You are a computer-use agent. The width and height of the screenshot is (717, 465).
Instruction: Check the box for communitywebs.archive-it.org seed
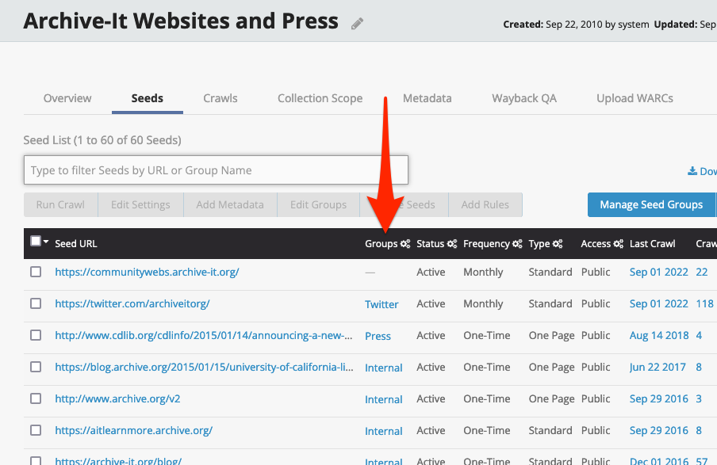[x=36, y=272]
